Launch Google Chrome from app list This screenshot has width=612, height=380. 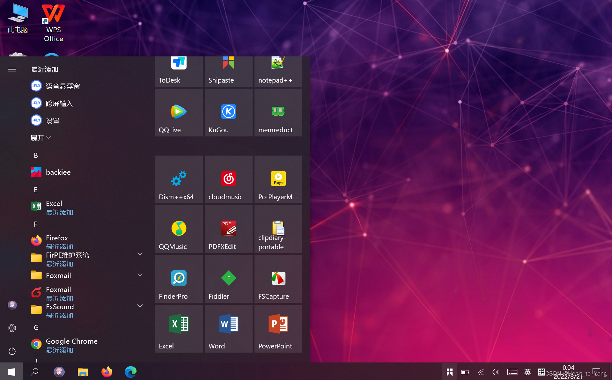[86, 345]
